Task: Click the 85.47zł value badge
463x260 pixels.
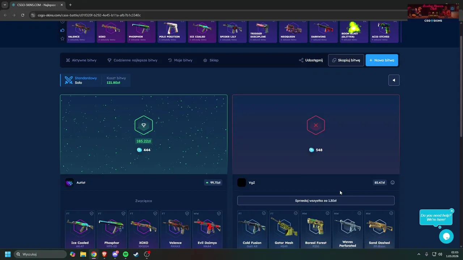Action: pos(379,183)
